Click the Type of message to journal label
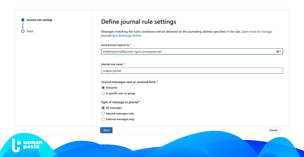Image resolution: width=304 pixels, height=157 pixels. pyautogui.click(x=120, y=102)
